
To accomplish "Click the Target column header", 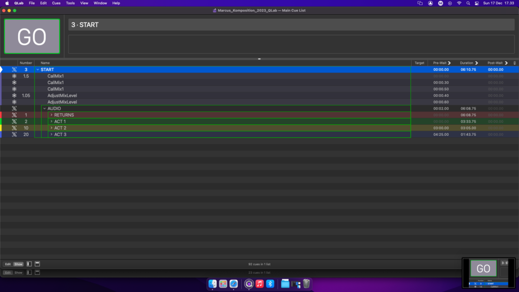I will pyautogui.click(x=419, y=63).
